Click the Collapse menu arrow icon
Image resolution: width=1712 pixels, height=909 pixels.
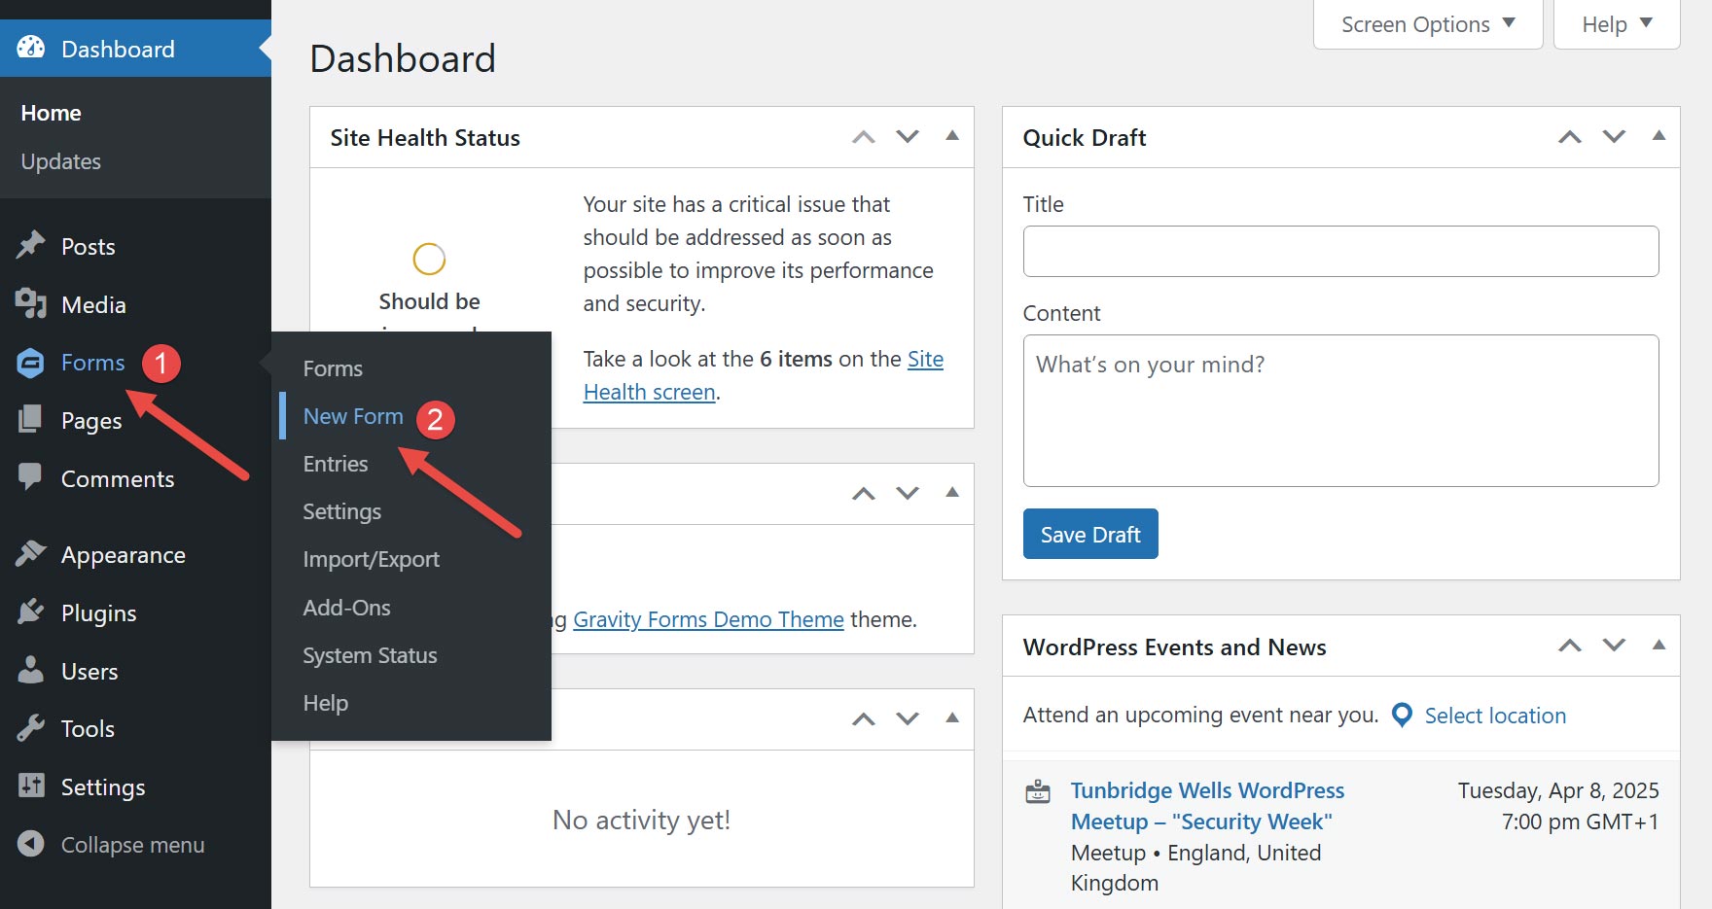coord(31,844)
